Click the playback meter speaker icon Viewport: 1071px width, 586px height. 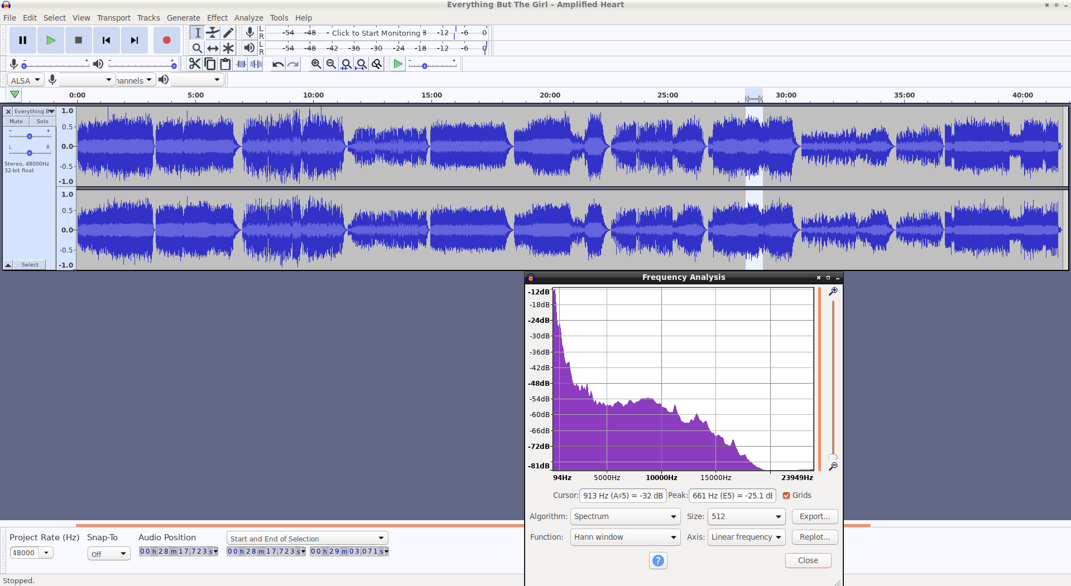(249, 48)
